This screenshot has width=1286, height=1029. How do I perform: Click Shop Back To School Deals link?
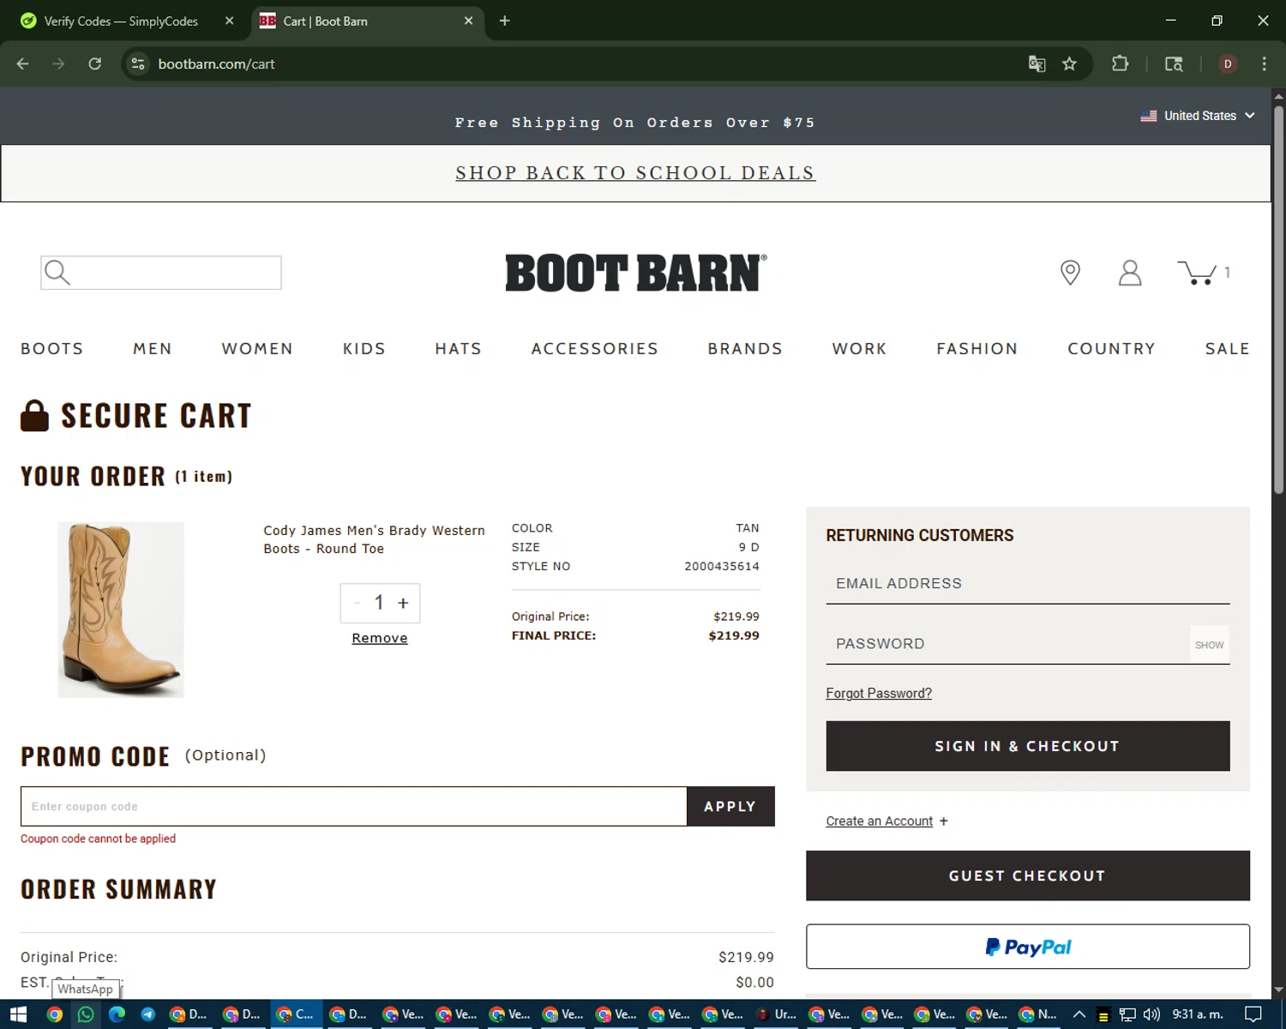coord(635,173)
